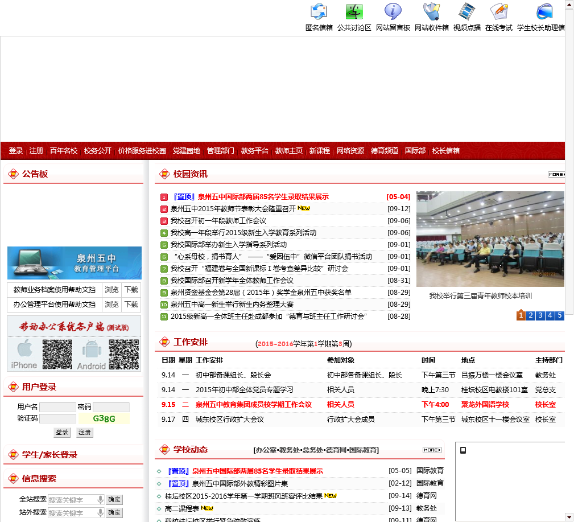Click the 登录 button in user login

coord(62,432)
